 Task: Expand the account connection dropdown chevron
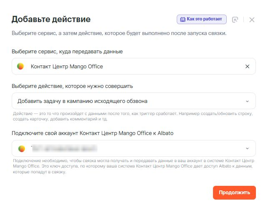pyautogui.click(x=247, y=148)
